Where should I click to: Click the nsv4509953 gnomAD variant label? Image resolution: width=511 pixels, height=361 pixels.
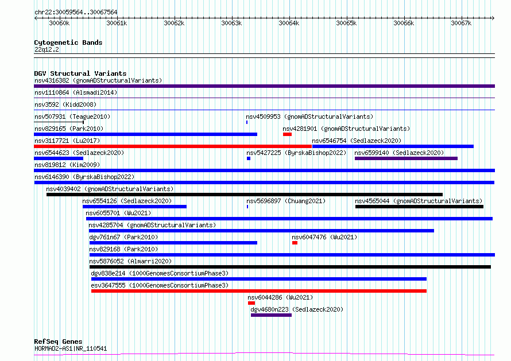click(309, 117)
